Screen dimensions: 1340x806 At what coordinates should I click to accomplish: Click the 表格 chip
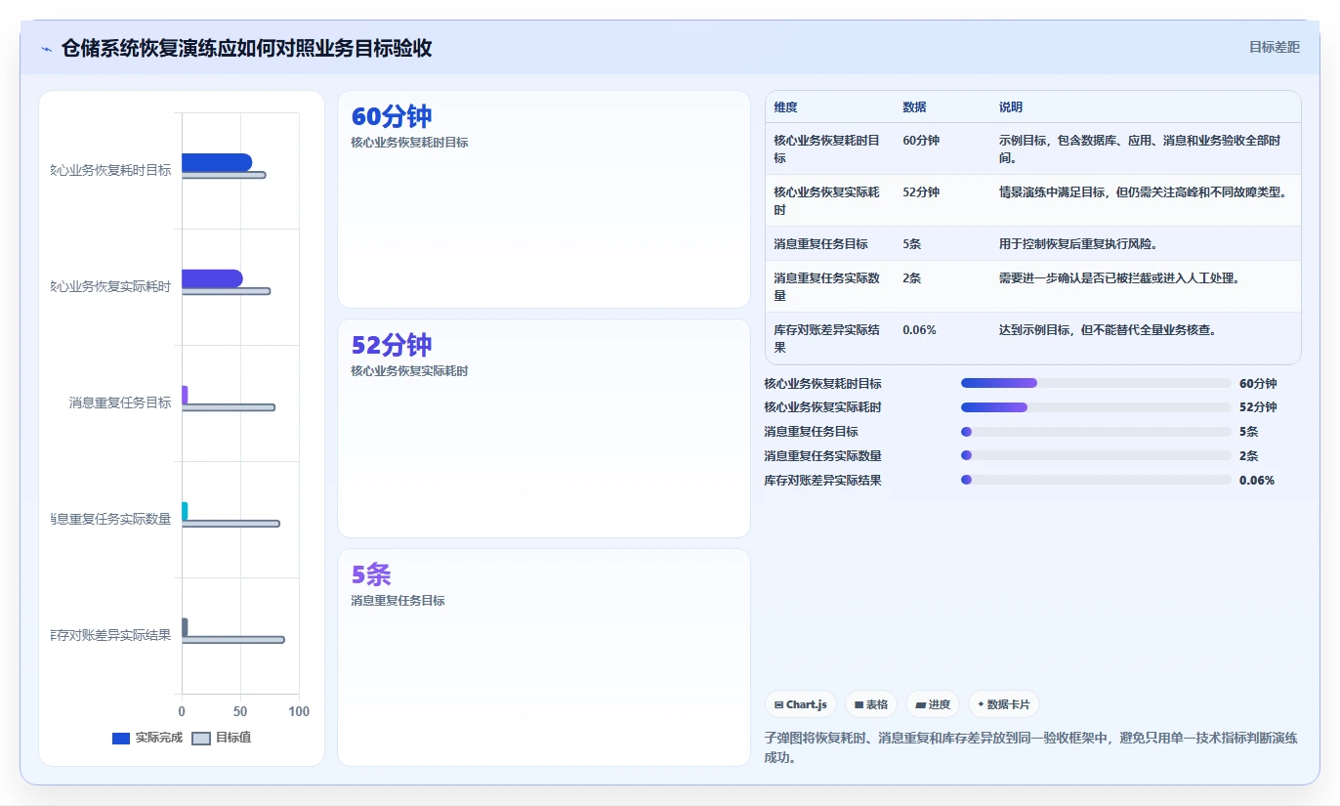pos(871,704)
